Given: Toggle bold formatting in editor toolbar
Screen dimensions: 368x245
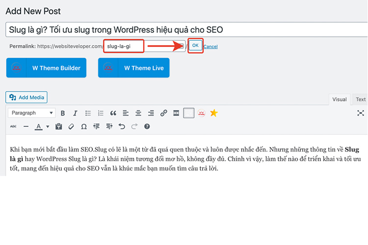Looking at the screenshot, I should click(63, 113).
